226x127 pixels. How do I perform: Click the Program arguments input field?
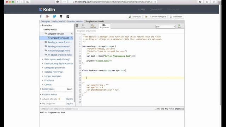130,31
